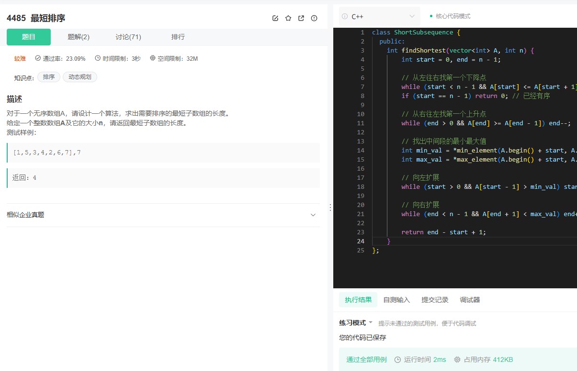The image size is (577, 371).
Task: Click the 知识点 label
Action: [x=24, y=77]
